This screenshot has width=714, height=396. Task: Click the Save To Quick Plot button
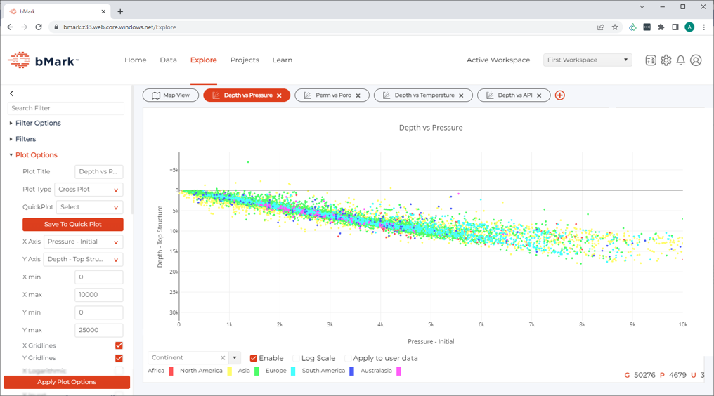point(73,225)
